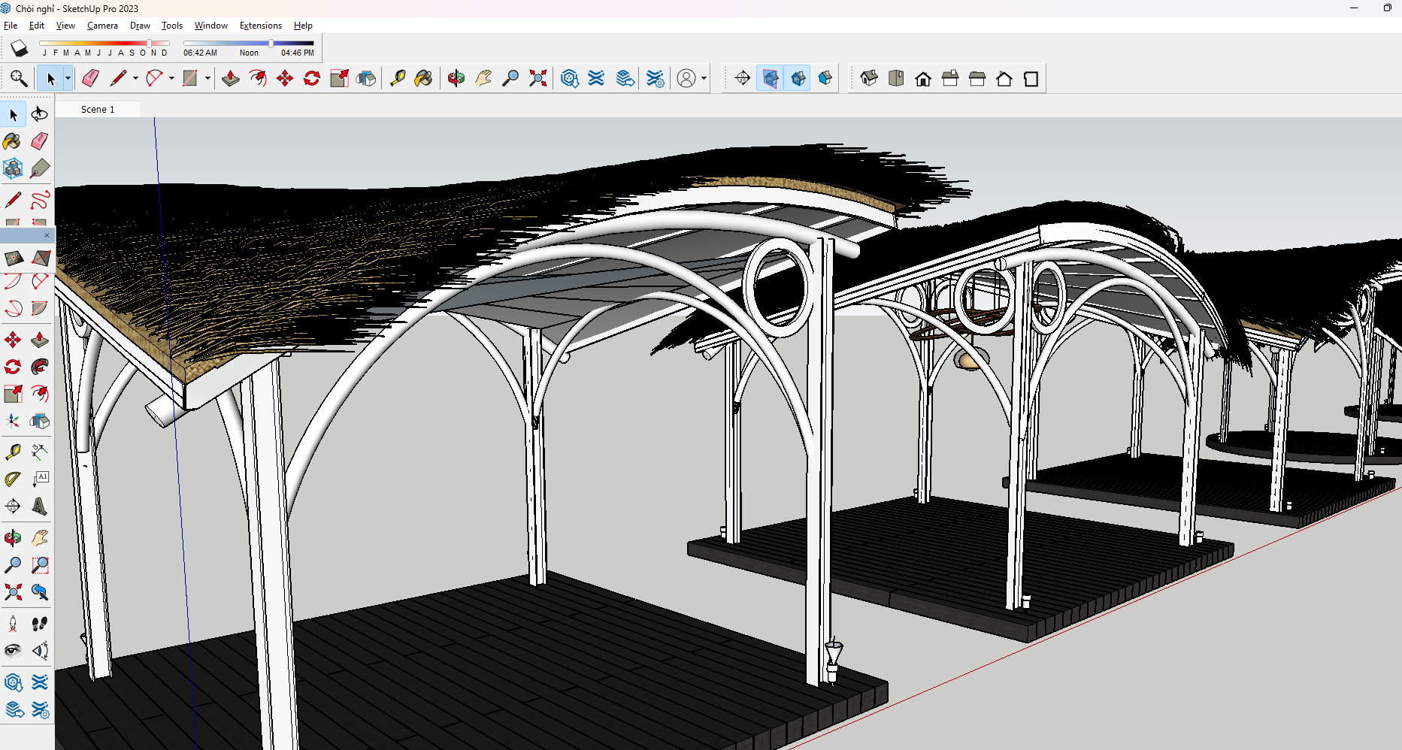Image resolution: width=1402 pixels, height=750 pixels.
Task: Select the Pan hand tool in top toolbar
Action: (483, 78)
